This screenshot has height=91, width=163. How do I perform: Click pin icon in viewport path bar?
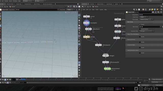point(68,7)
